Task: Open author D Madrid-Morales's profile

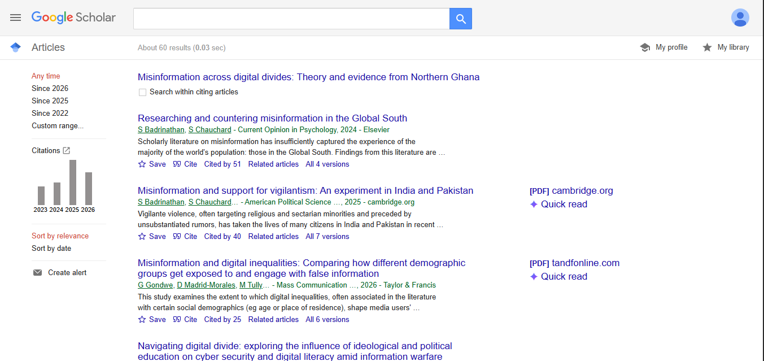Action: [x=206, y=285]
